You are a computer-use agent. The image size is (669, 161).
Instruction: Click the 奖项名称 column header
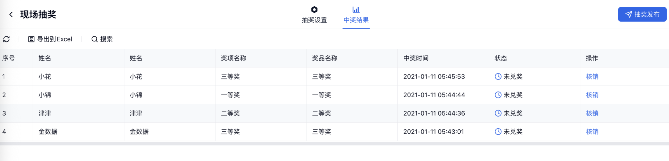(233, 58)
